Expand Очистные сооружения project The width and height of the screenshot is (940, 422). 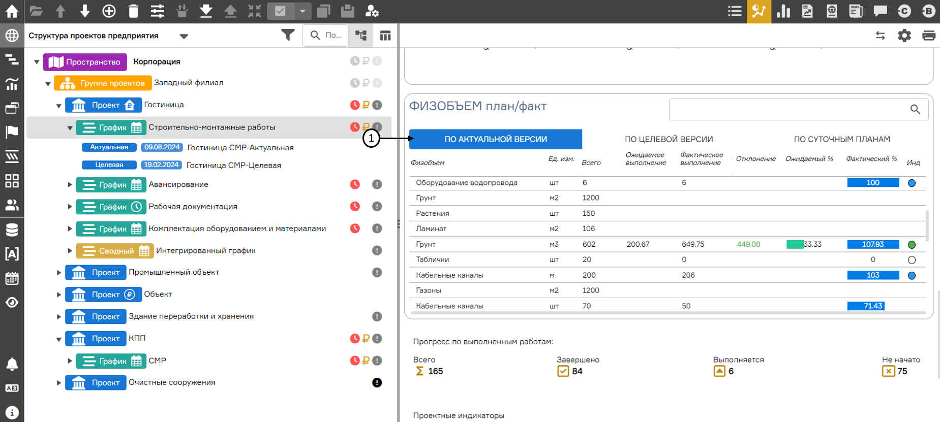tap(59, 383)
